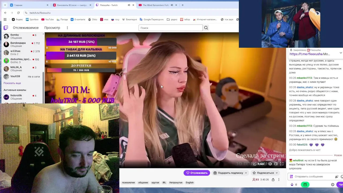Open the тсж заря bookmark
Screen dimensions: 343x193
click(x=227, y=19)
